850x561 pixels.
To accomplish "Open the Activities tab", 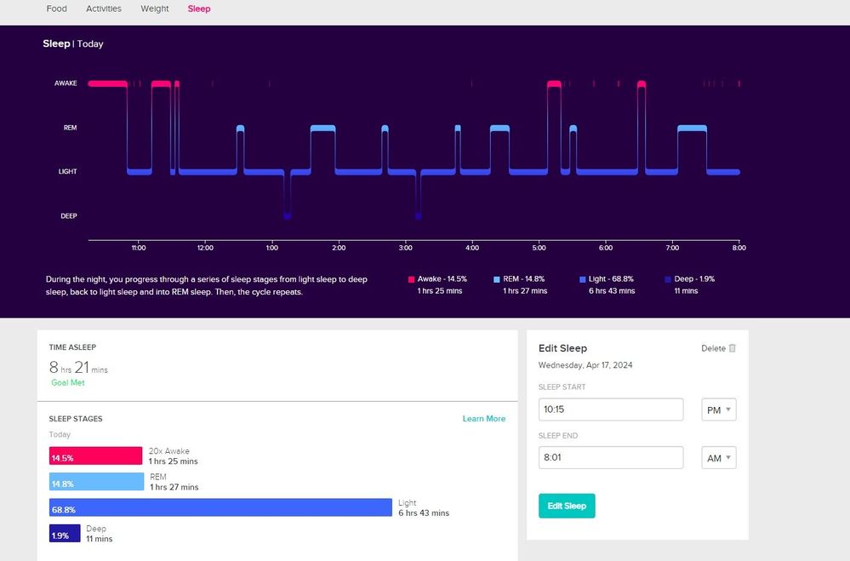I will tap(104, 9).
